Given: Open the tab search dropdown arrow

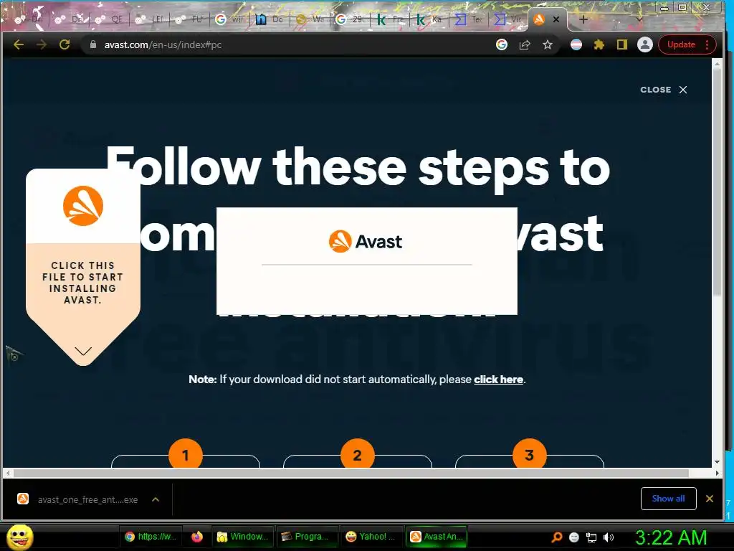Looking at the screenshot, I should 639,19.
